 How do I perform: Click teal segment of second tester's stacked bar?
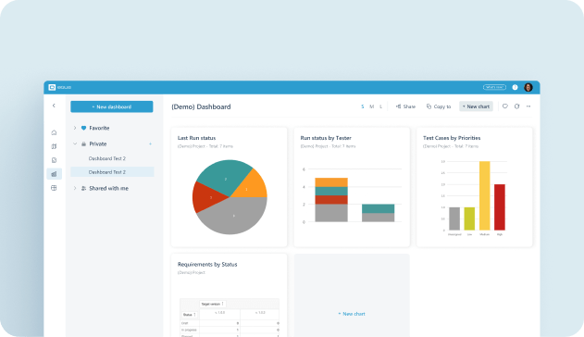pos(378,208)
